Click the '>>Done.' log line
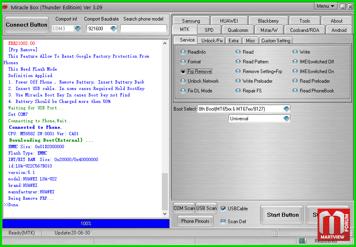This screenshot has width=356, height=247. (x=12, y=205)
